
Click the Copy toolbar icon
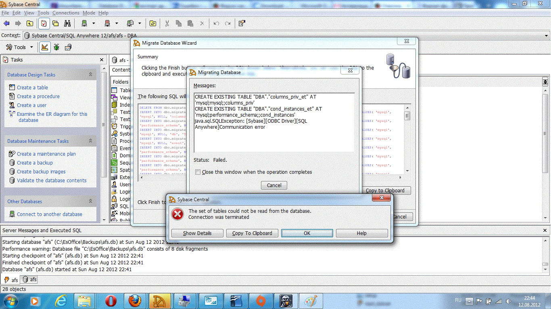pyautogui.click(x=179, y=23)
